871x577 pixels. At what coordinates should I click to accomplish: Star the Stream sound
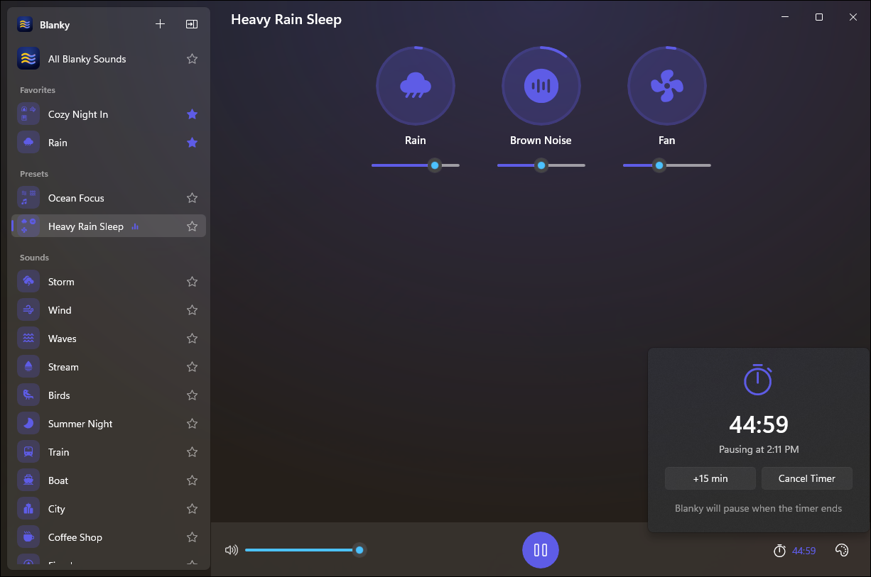192,367
